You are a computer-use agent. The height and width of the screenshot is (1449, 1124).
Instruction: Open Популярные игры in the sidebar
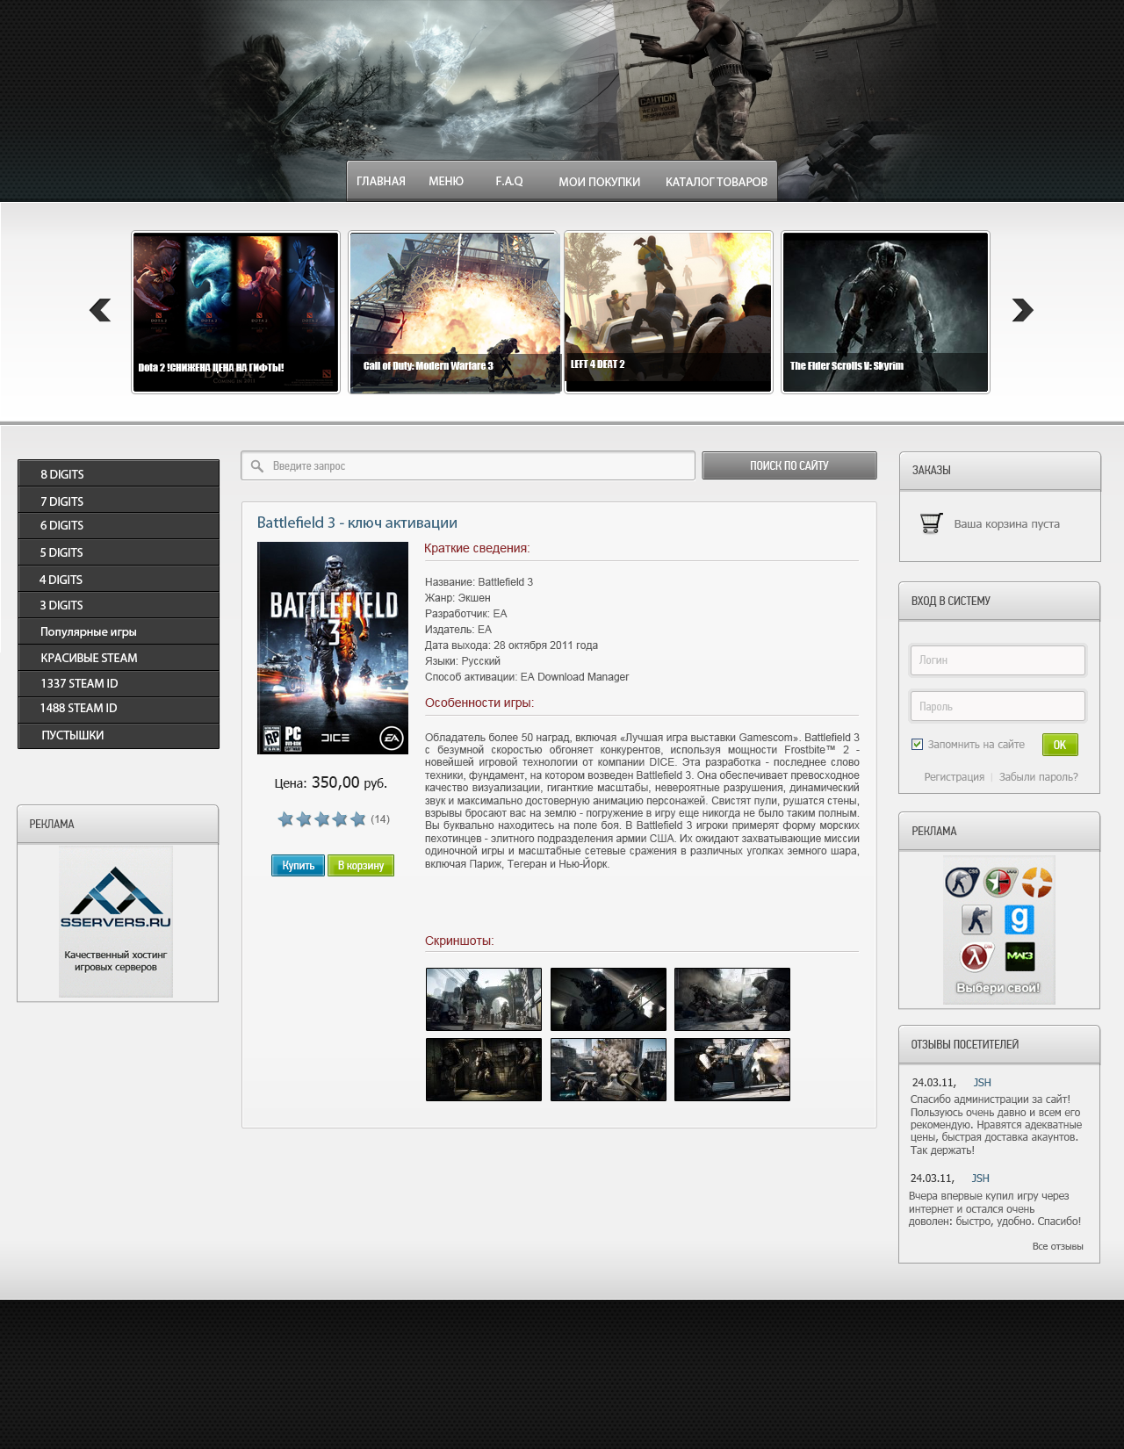pyautogui.click(x=119, y=631)
